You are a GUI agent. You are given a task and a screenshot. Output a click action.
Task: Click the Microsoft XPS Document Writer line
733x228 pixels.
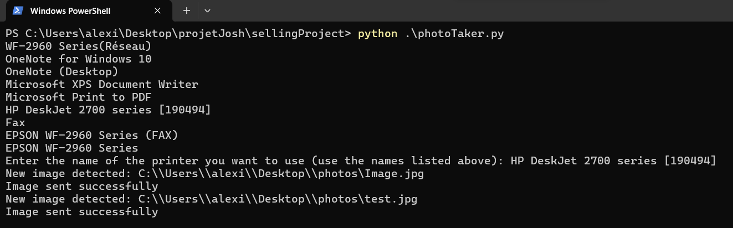click(101, 85)
